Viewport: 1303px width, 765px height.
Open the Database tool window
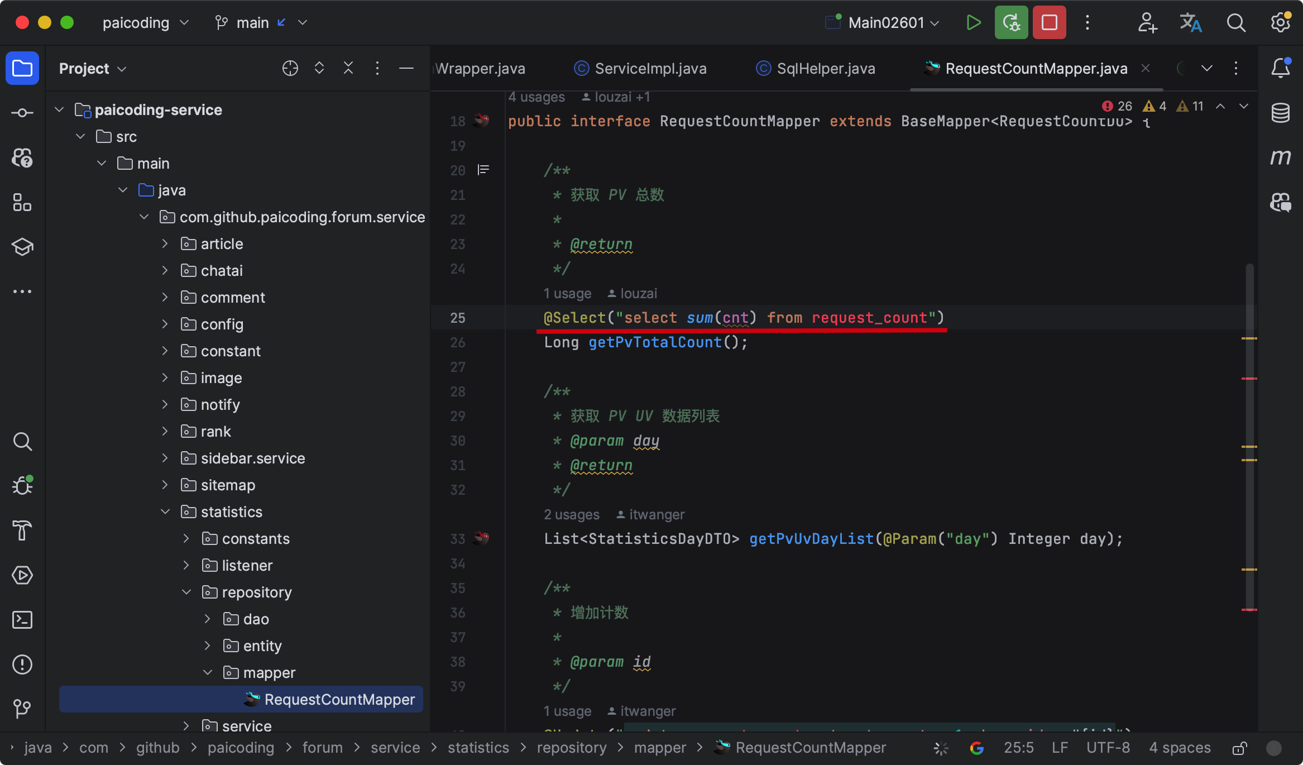(x=1280, y=113)
